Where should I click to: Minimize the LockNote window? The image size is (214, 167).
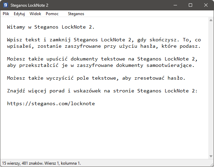[x=175, y=5]
